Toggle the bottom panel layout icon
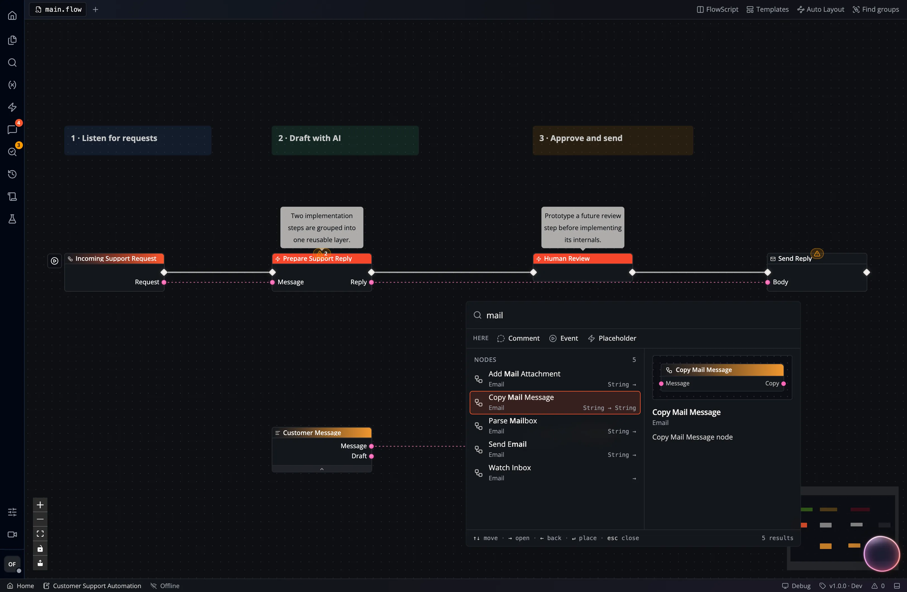This screenshot has width=907, height=592. 897,586
